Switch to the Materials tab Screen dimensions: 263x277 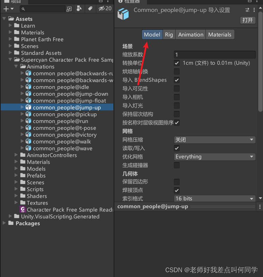pos(220,34)
